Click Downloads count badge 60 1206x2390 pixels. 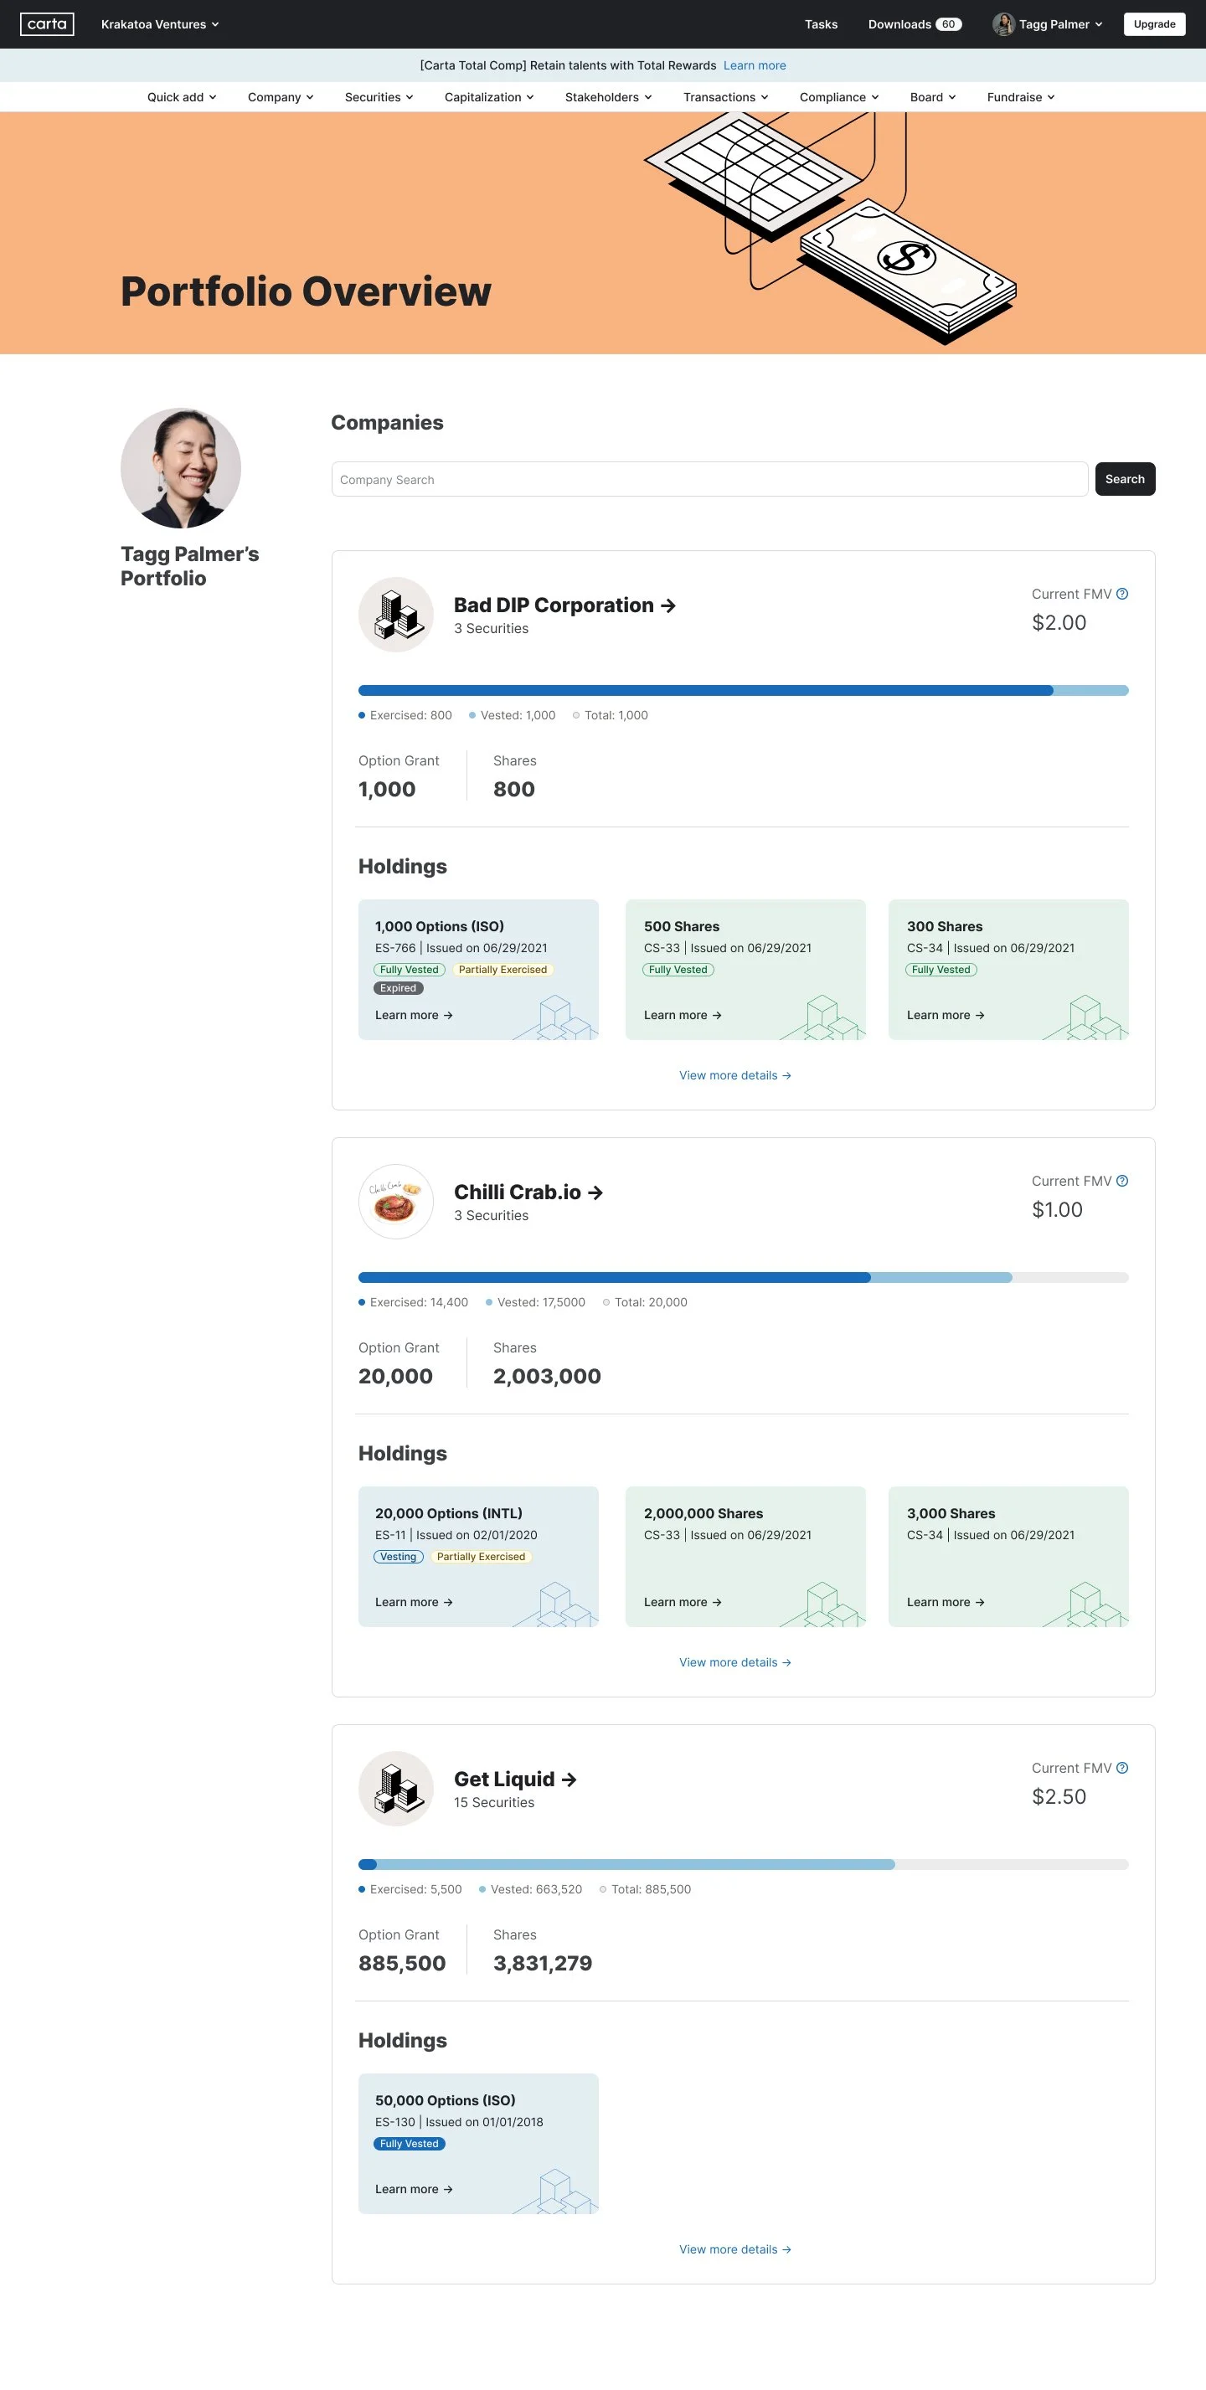click(x=948, y=24)
